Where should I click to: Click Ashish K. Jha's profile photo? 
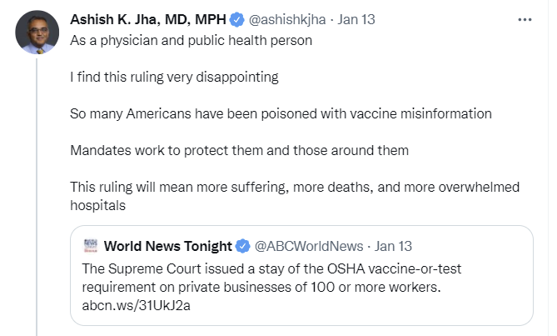34,33
